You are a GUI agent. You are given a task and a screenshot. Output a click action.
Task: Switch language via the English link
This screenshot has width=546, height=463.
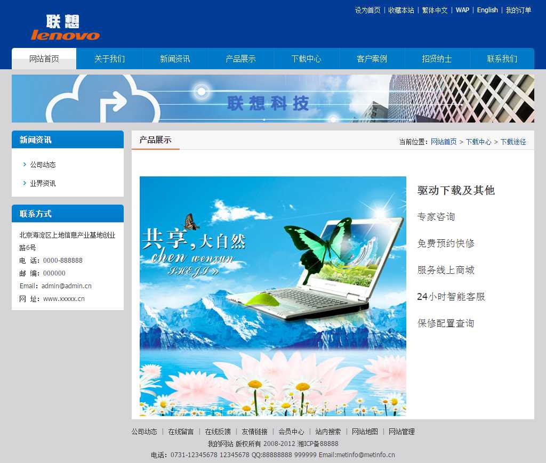pyautogui.click(x=487, y=10)
